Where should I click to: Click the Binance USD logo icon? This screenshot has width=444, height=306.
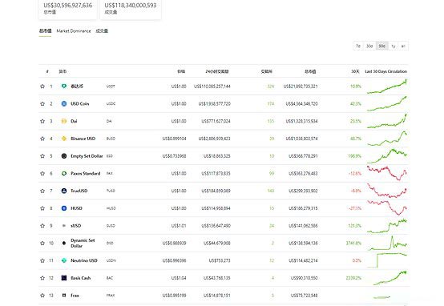coord(64,139)
